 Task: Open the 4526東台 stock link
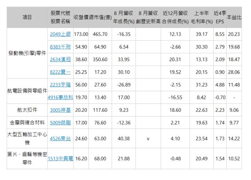[x=60, y=139]
